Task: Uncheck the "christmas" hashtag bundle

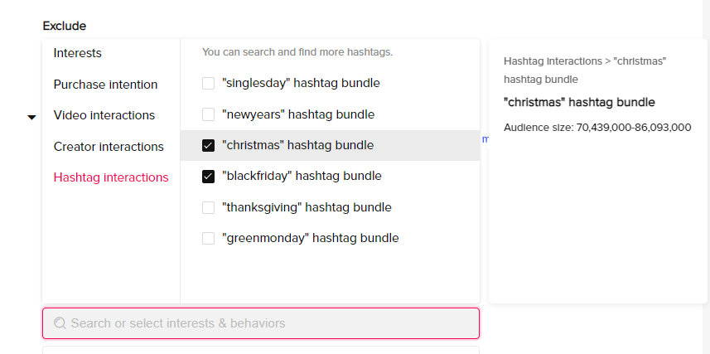Action: 208,146
